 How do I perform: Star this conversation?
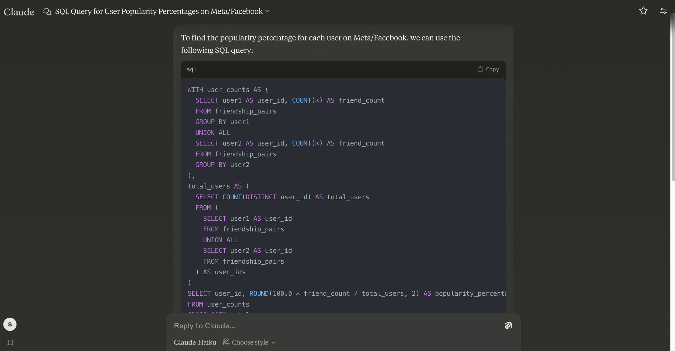643,11
